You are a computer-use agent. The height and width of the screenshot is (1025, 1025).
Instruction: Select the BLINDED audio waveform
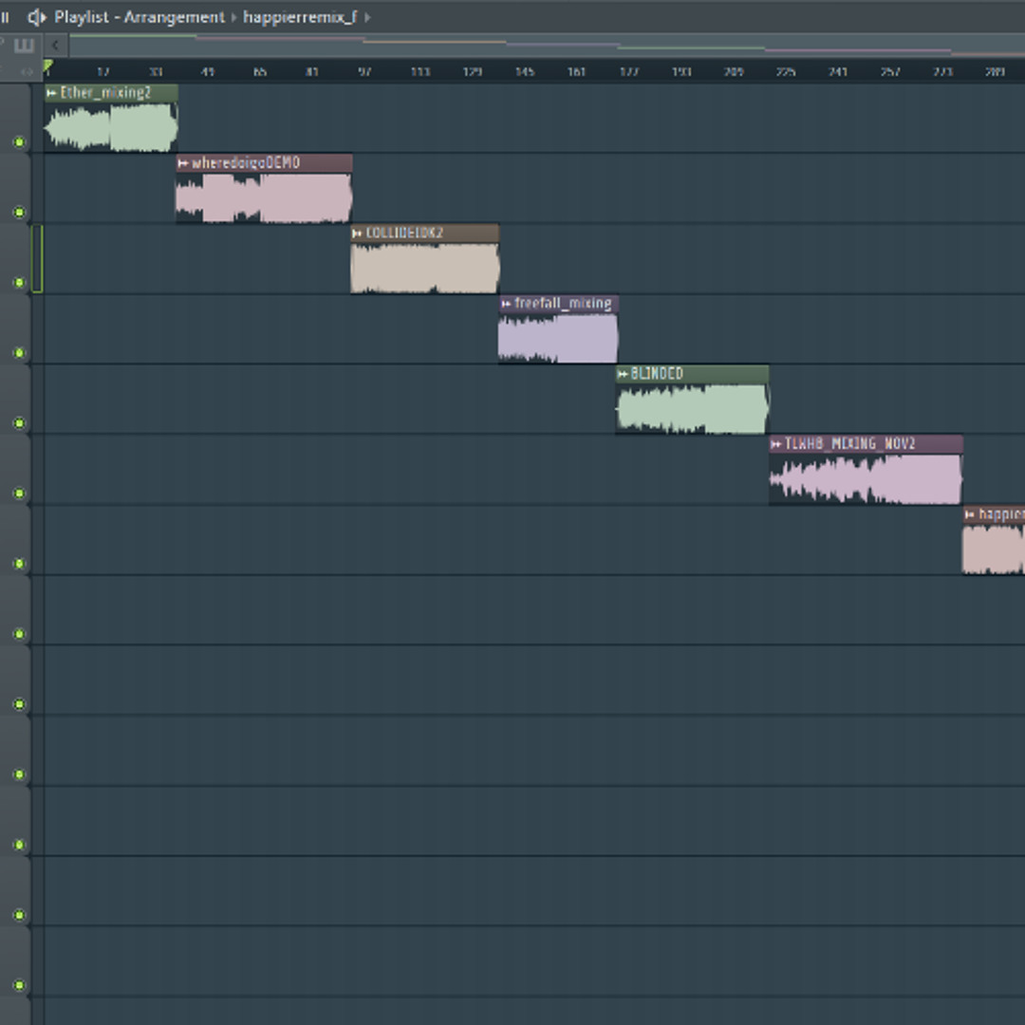point(692,409)
